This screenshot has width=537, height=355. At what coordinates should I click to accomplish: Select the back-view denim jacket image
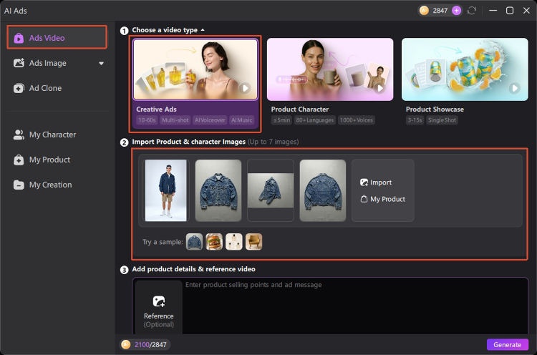pyautogui.click(x=323, y=190)
